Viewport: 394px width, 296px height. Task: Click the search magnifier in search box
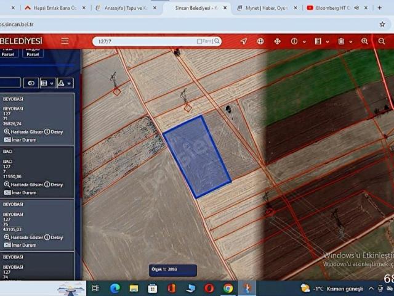[x=217, y=41]
